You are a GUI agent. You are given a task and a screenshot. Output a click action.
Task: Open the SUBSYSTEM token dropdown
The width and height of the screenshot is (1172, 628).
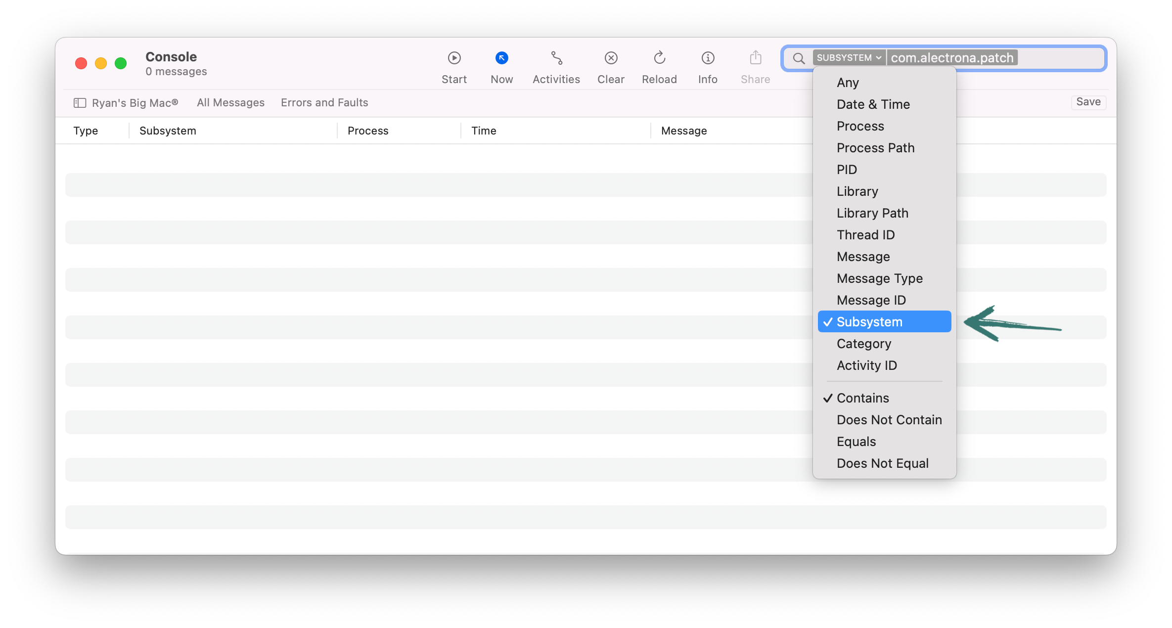pyautogui.click(x=848, y=57)
